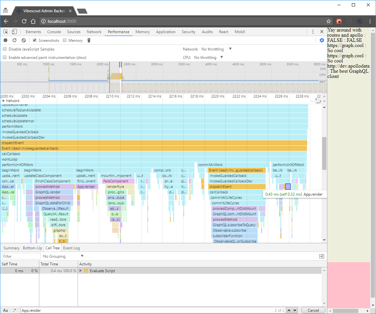Toggle the device toolbar icon

coord(14,32)
